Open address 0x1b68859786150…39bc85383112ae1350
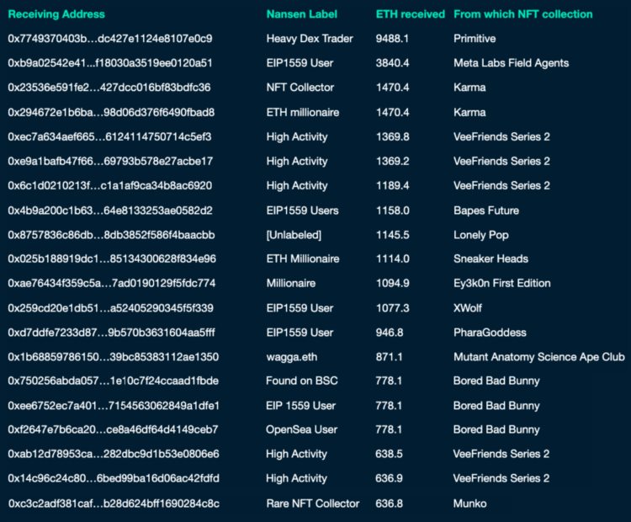The image size is (631, 522). pyautogui.click(x=113, y=357)
